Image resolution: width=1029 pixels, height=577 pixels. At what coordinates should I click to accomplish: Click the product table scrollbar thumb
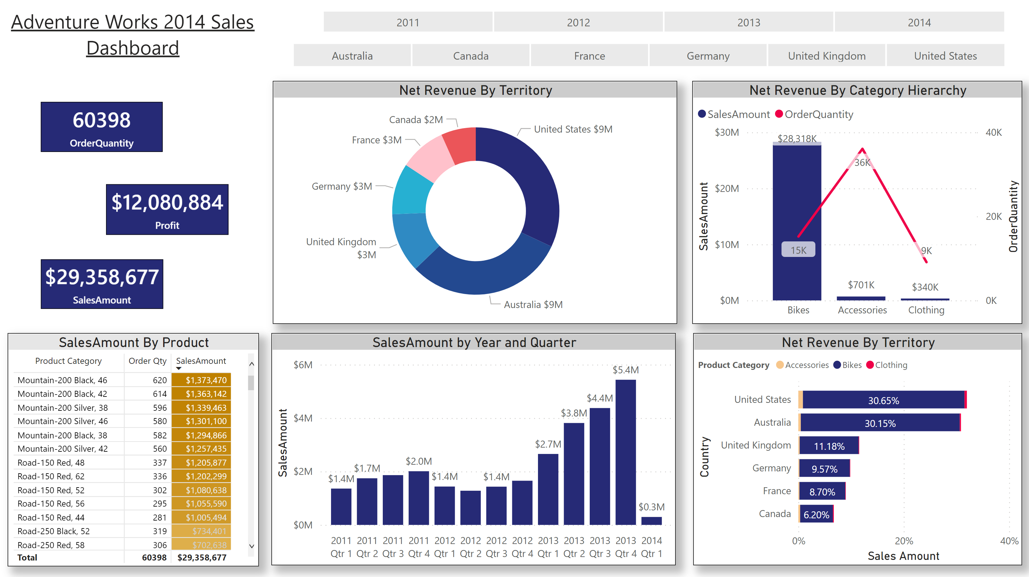(x=251, y=383)
